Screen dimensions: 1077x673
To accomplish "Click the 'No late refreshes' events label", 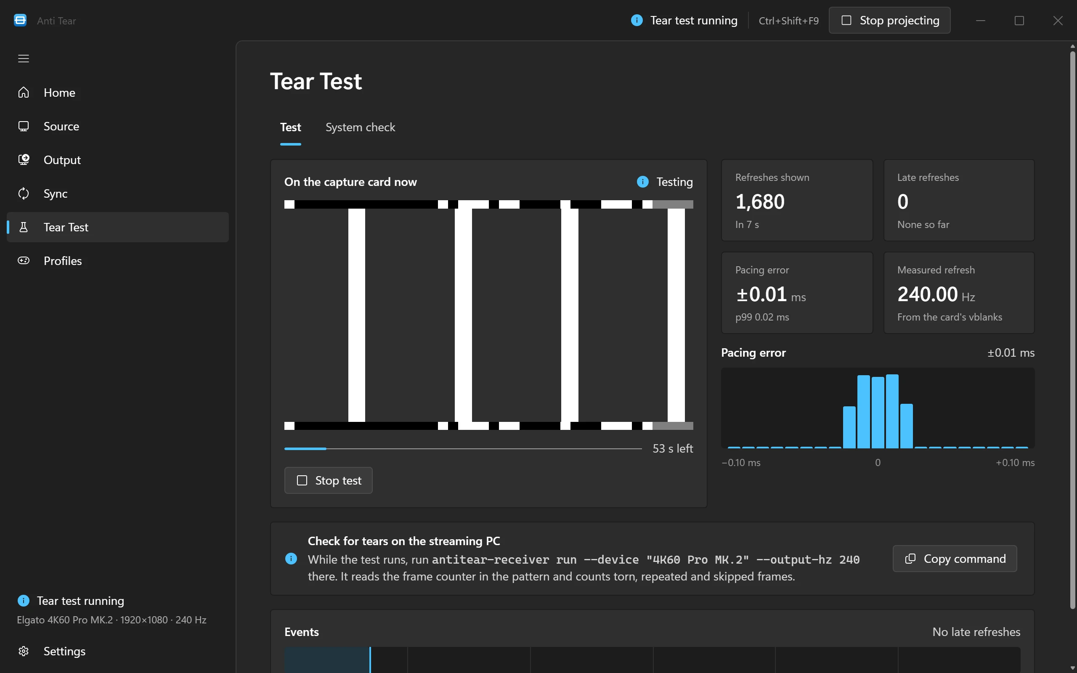I will pyautogui.click(x=976, y=632).
